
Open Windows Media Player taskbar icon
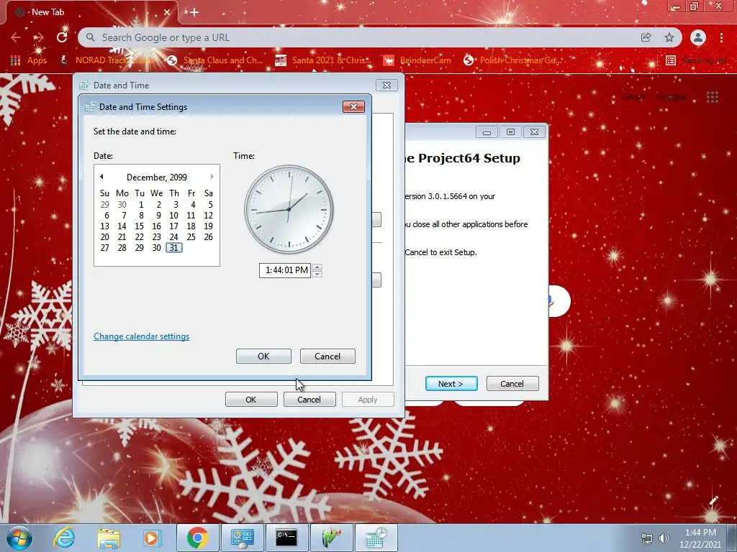tap(151, 538)
